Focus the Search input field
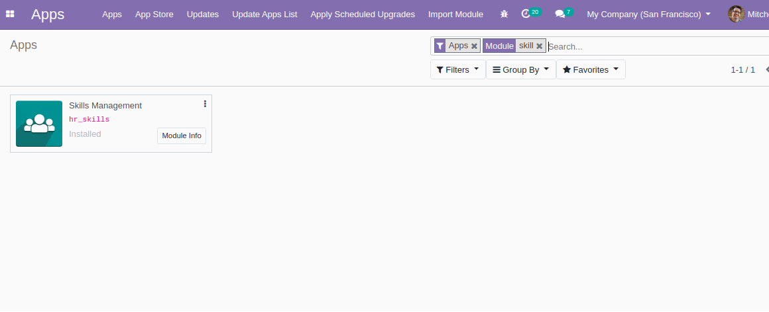Image resolution: width=769 pixels, height=312 pixels. coord(657,46)
